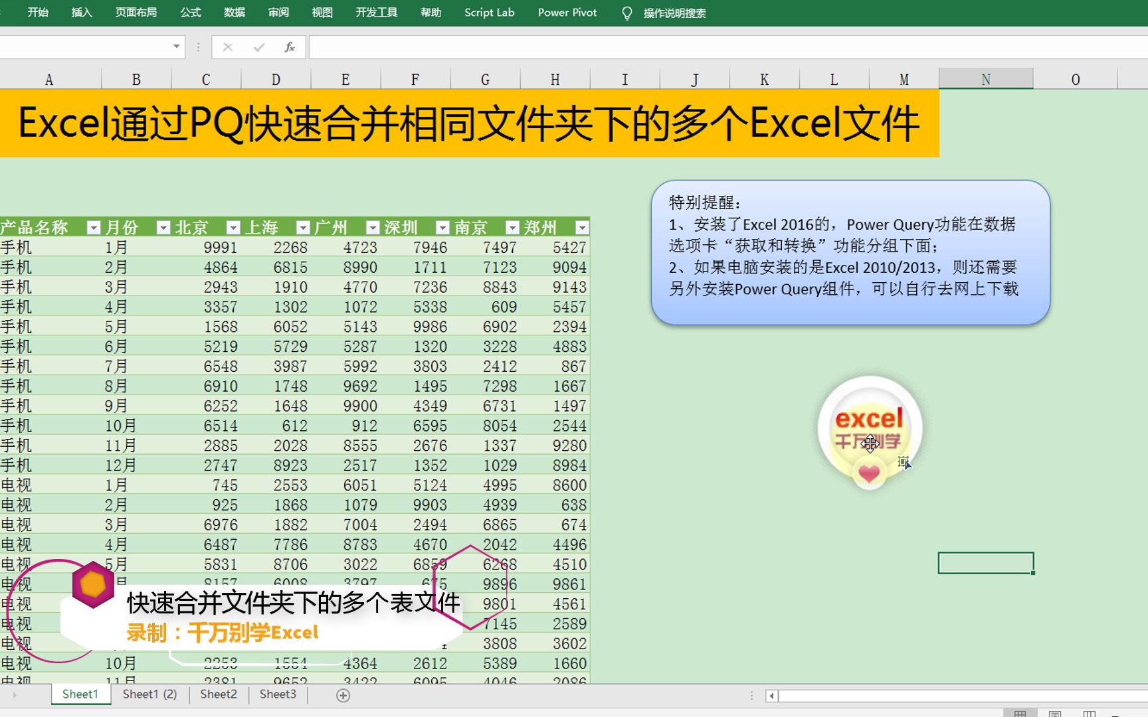This screenshot has width=1148, height=717.
Task: Select the excel 千万别学 logo image
Action: point(870,432)
